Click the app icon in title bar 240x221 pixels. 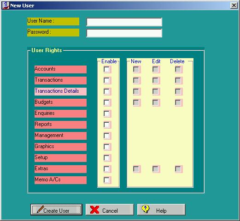(6, 6)
